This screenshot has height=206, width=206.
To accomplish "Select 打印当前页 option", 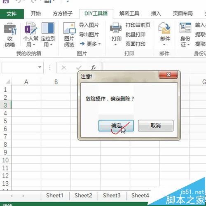I will click(138, 25).
